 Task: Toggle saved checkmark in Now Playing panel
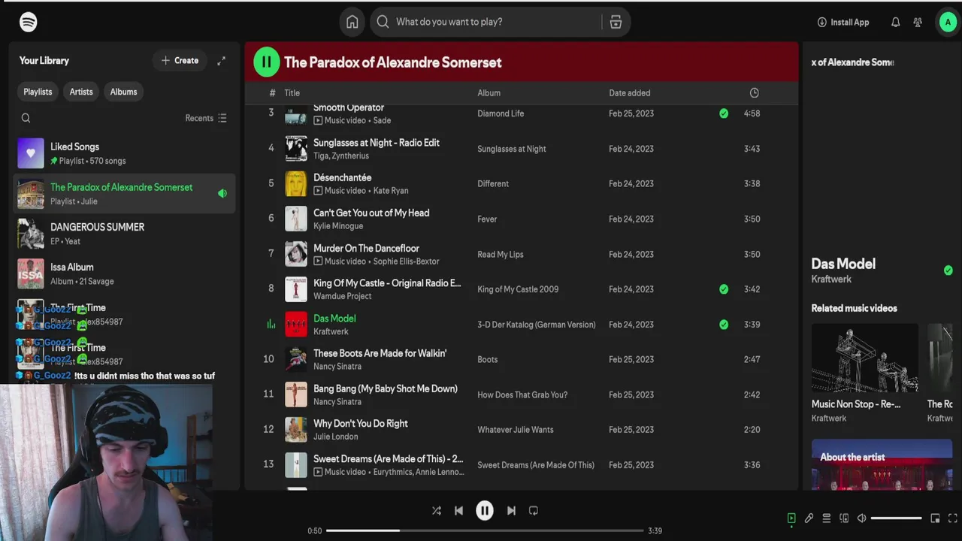[x=948, y=270]
